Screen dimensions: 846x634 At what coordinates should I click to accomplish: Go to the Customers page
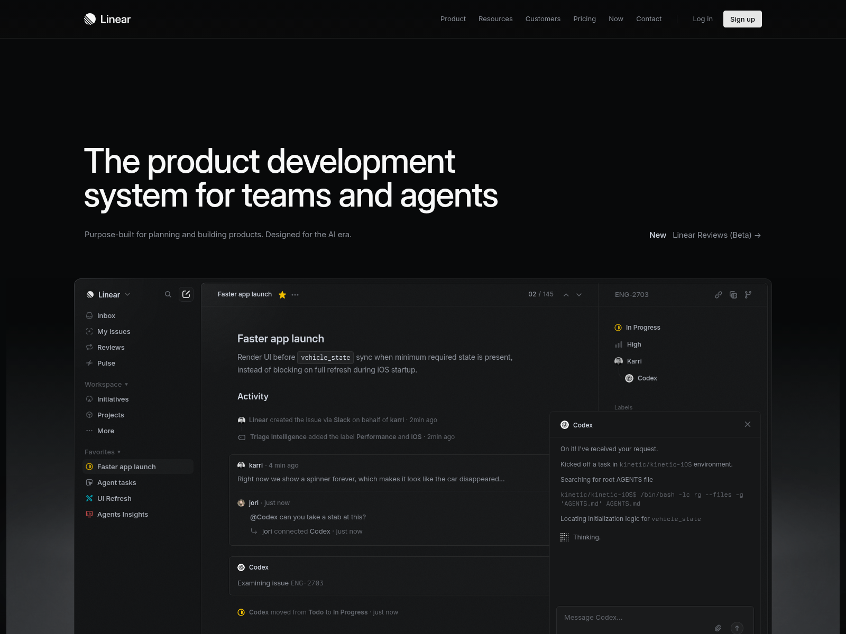(x=543, y=19)
